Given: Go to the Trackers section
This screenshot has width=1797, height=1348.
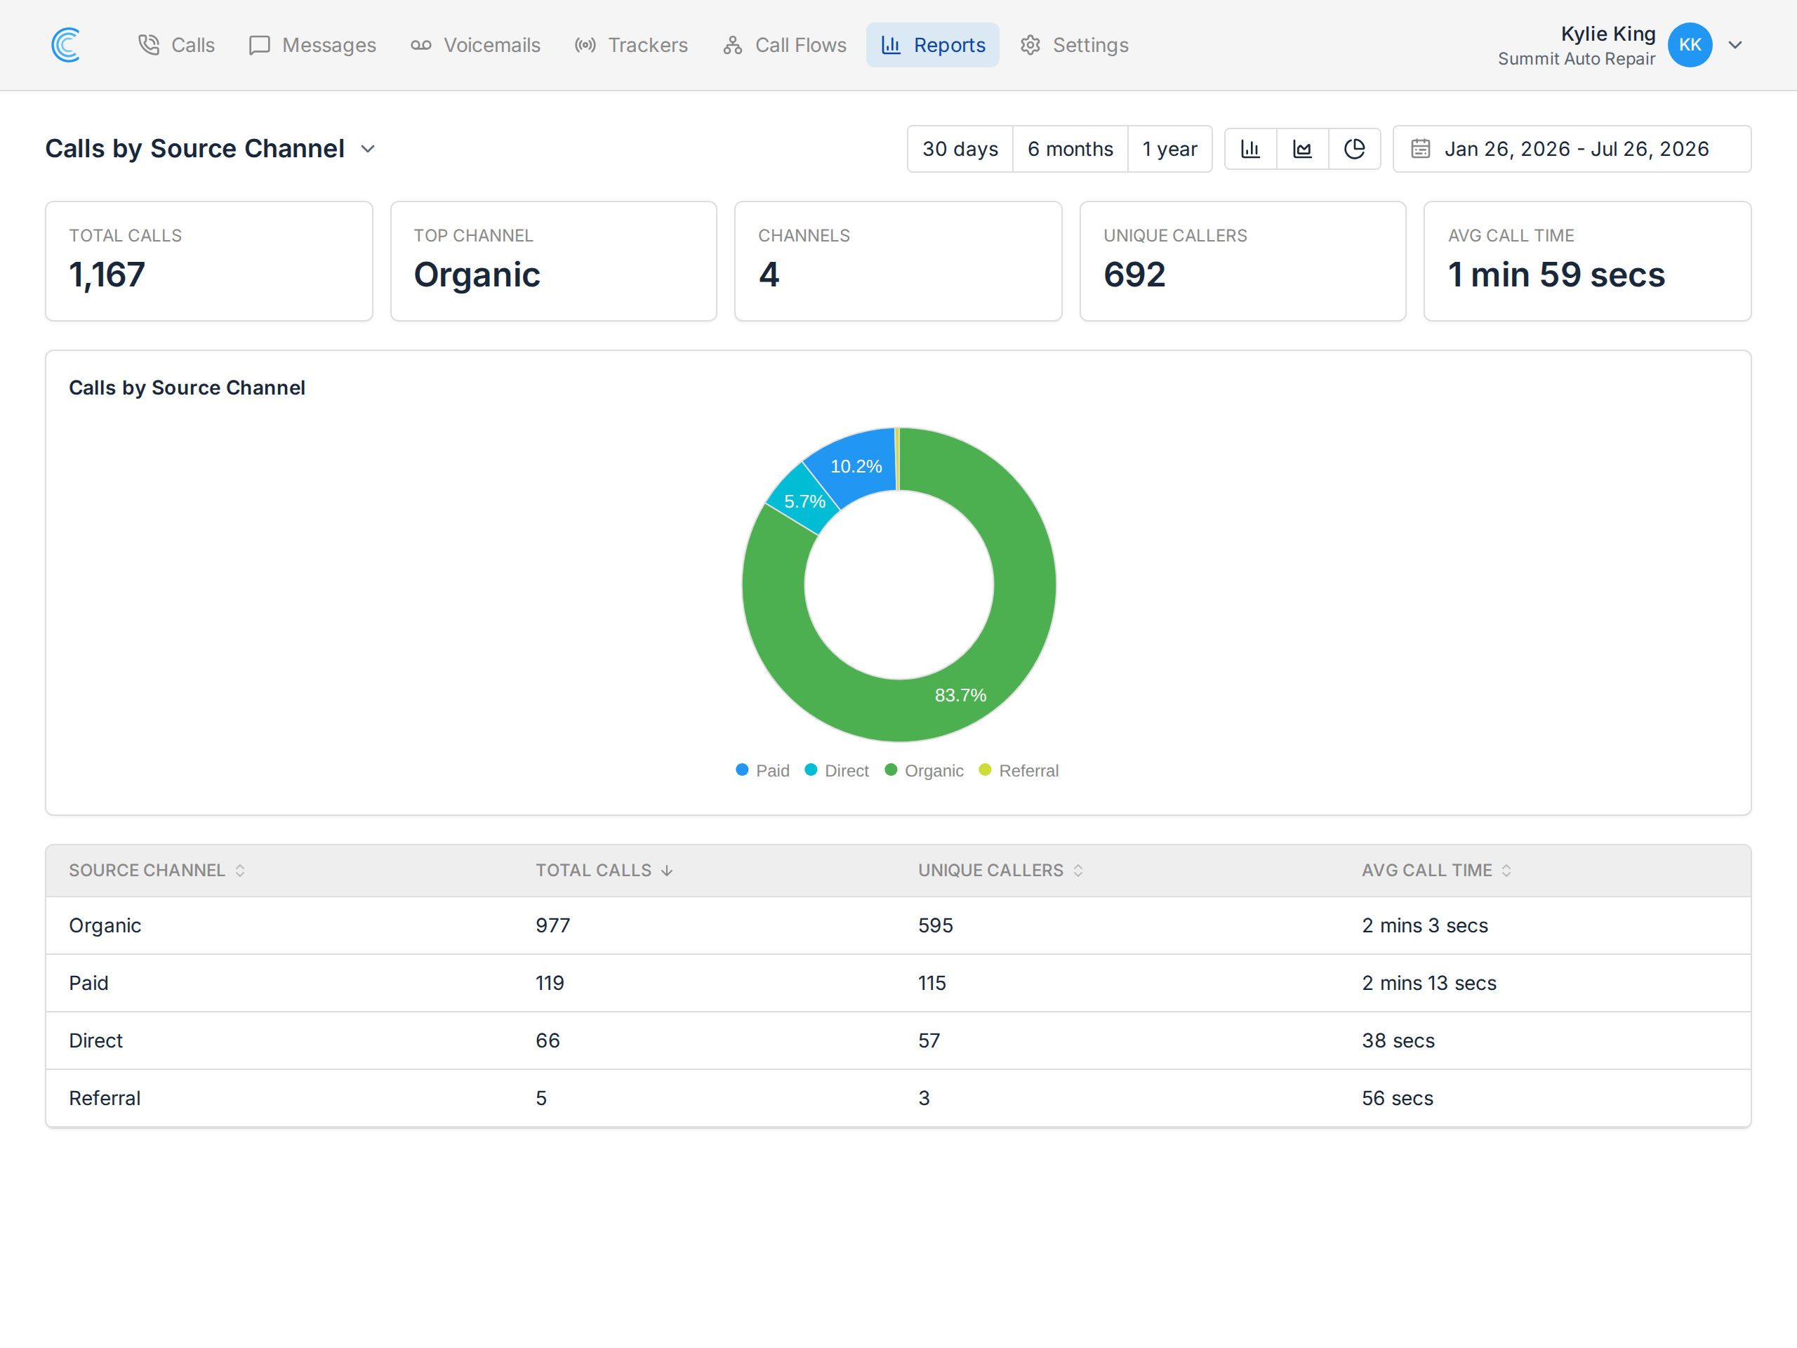Looking at the screenshot, I should [x=631, y=45].
